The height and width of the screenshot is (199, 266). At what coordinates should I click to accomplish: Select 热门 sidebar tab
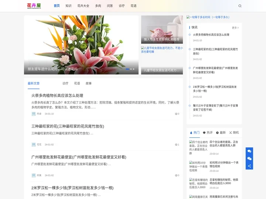[x=195, y=133]
